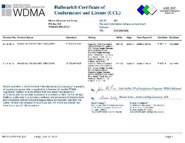Viewport: 185px width, 143px height.
Task: Click the first row's Wood Sliding Patio Door name
Action: coord(36,44)
